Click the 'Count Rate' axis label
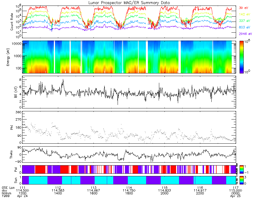 pyautogui.click(x=12, y=22)
